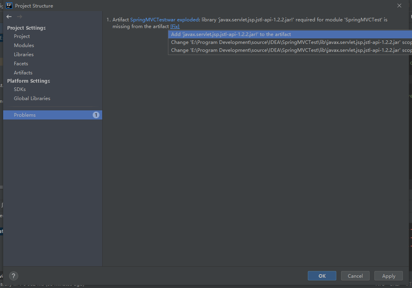The height and width of the screenshot is (288, 412).
Task: Open the Global Libraries page
Action: coord(32,98)
